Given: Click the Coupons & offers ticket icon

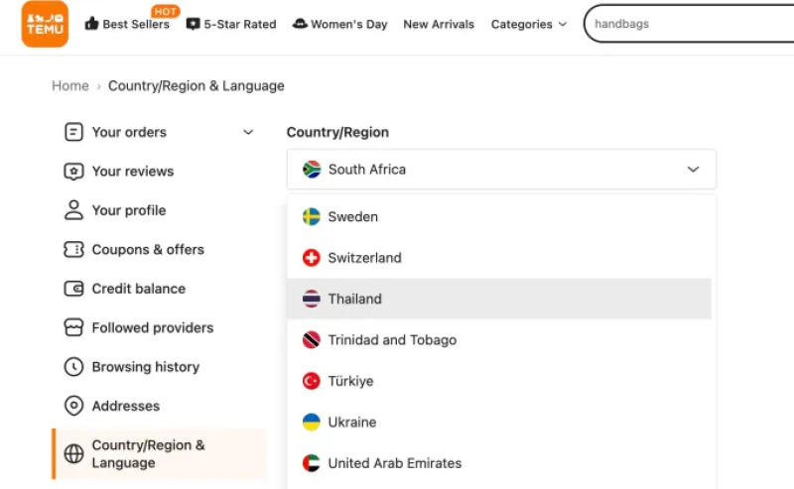Looking at the screenshot, I should (73, 250).
